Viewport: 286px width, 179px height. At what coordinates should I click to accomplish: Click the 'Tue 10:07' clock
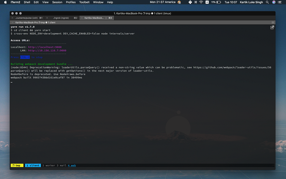(x=231, y=2)
